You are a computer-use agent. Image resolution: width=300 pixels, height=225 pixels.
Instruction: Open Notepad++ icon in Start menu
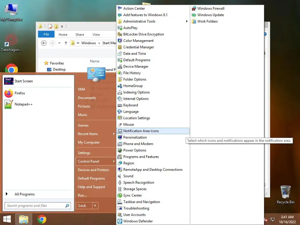click(x=8, y=104)
